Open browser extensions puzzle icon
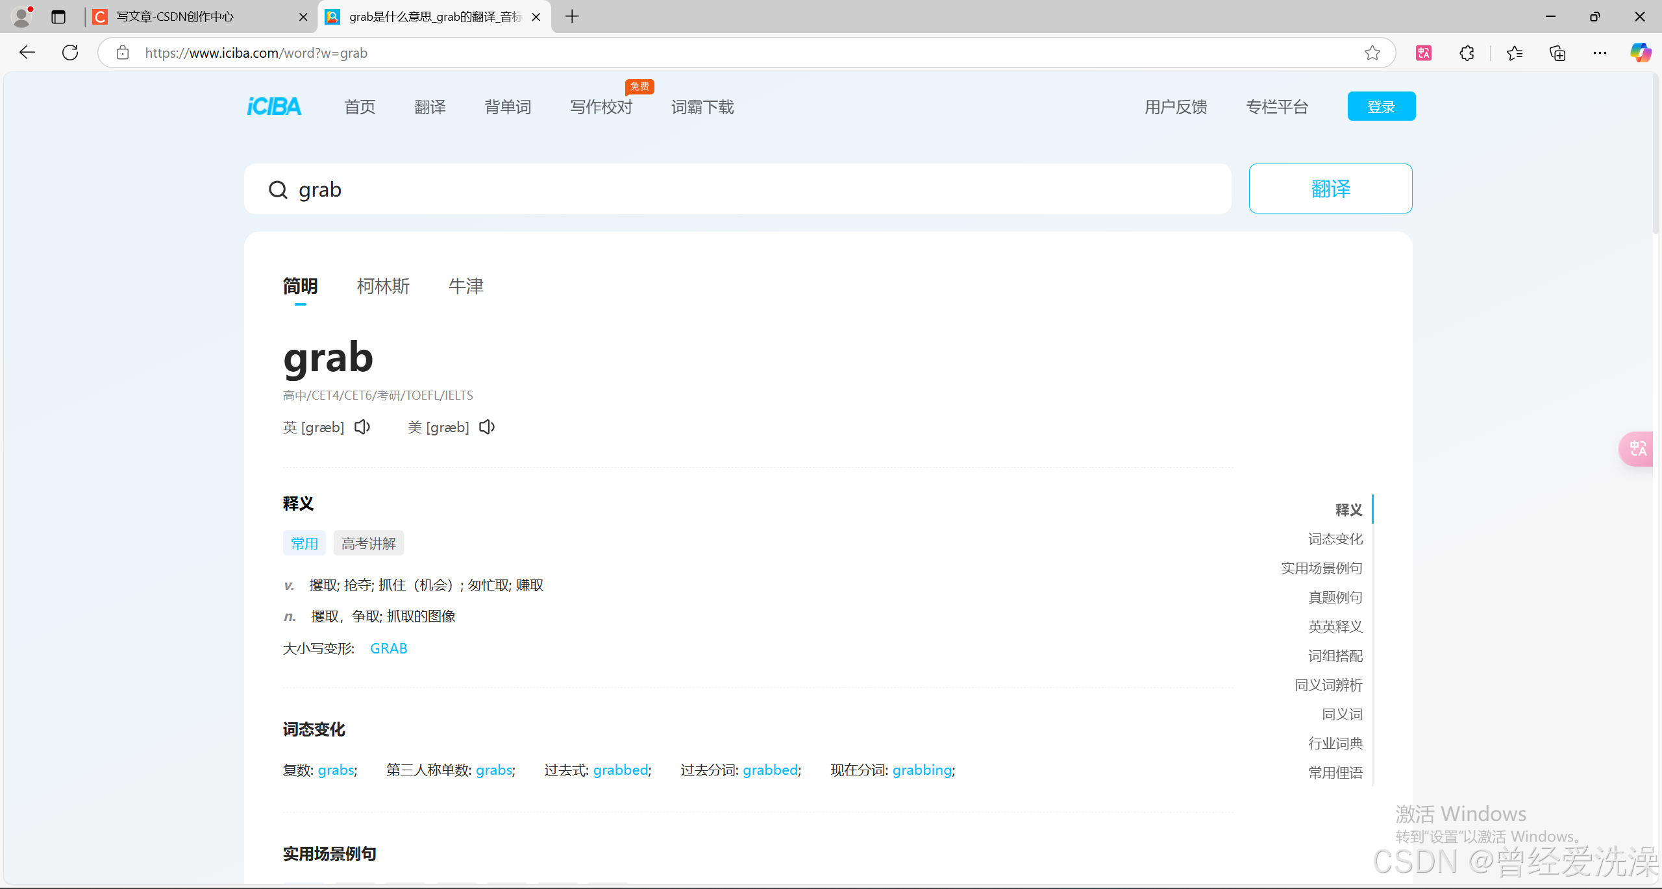Screen dimensions: 1662x889 pos(1467,53)
